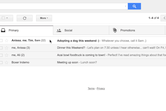Refresh the inbox with the circular arrow
Image resolution: width=166 pixels, height=111 pixels.
point(25,18)
